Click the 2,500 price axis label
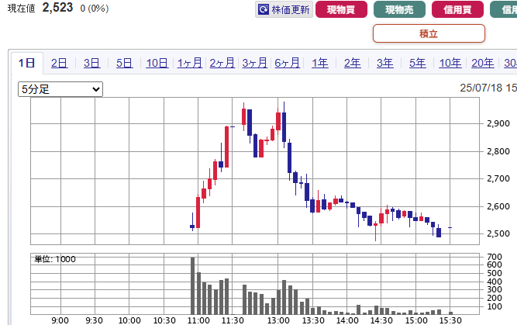 [498, 233]
